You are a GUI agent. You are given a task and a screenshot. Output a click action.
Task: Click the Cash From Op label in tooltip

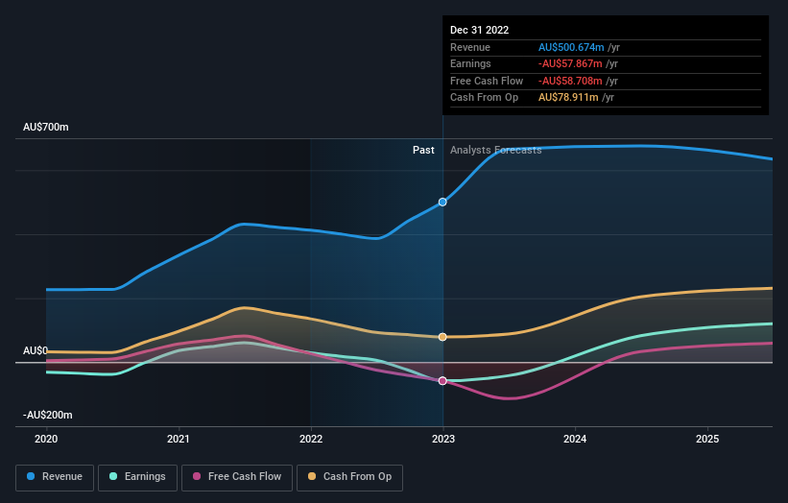[484, 98]
